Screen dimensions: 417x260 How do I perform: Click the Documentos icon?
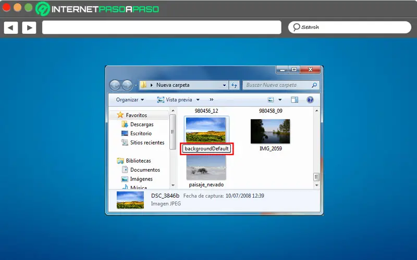coord(125,170)
